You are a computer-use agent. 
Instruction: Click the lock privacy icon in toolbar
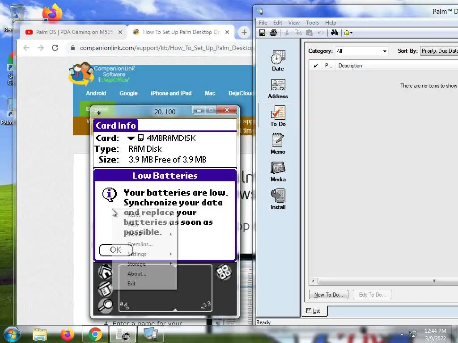347,33
